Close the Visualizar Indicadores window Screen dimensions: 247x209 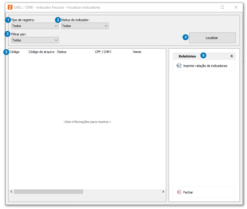tap(236, 7)
